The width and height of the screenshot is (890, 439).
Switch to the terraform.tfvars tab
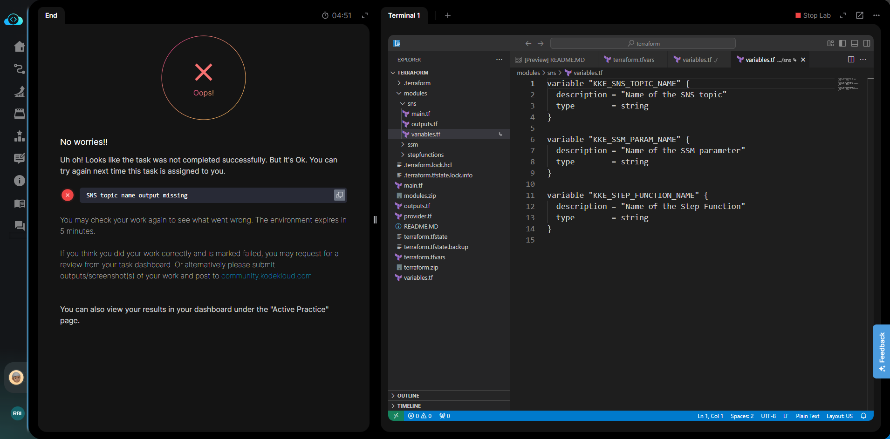tap(633, 60)
